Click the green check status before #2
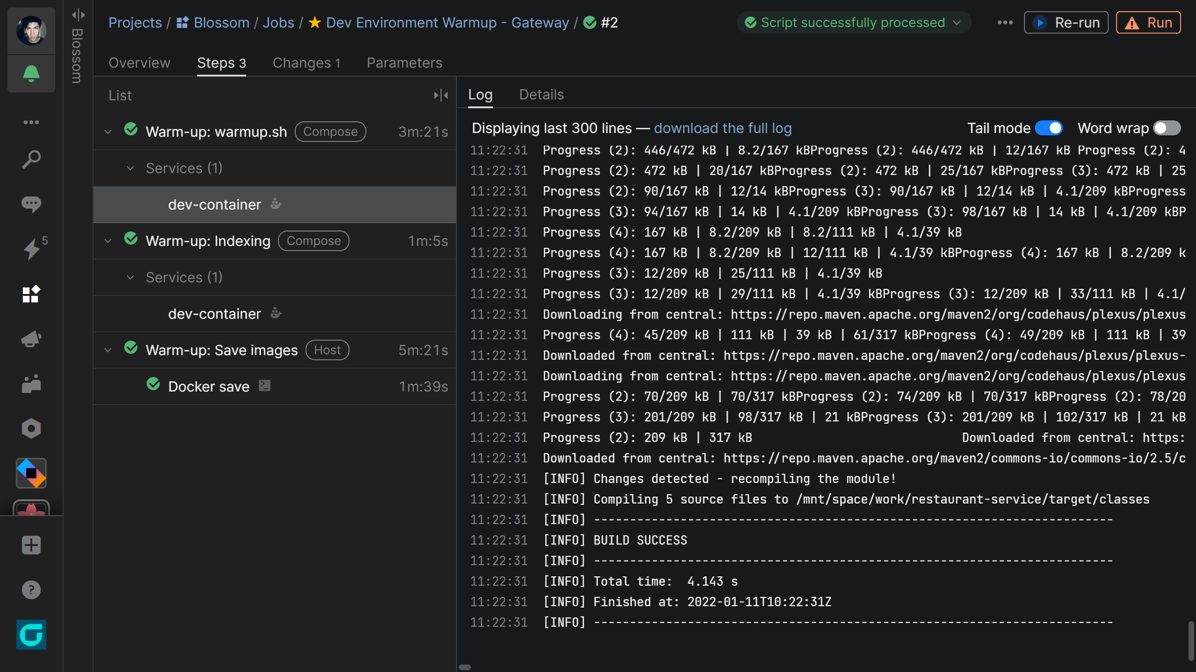This screenshot has width=1196, height=672. [x=590, y=22]
